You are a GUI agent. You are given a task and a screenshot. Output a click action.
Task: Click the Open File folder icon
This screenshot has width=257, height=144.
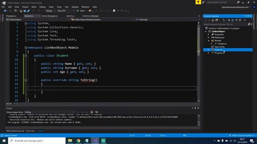click(21, 11)
